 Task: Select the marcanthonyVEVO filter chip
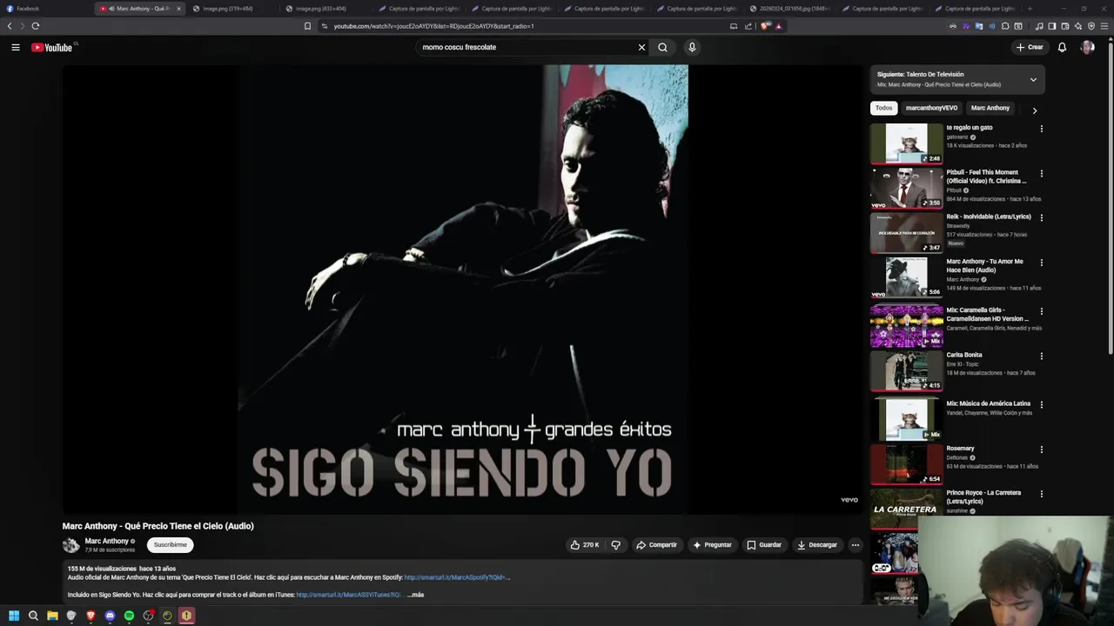[x=931, y=108]
